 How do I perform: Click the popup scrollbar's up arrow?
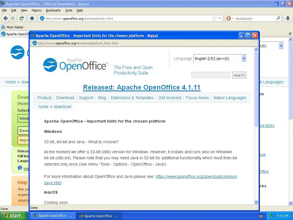coord(256,49)
